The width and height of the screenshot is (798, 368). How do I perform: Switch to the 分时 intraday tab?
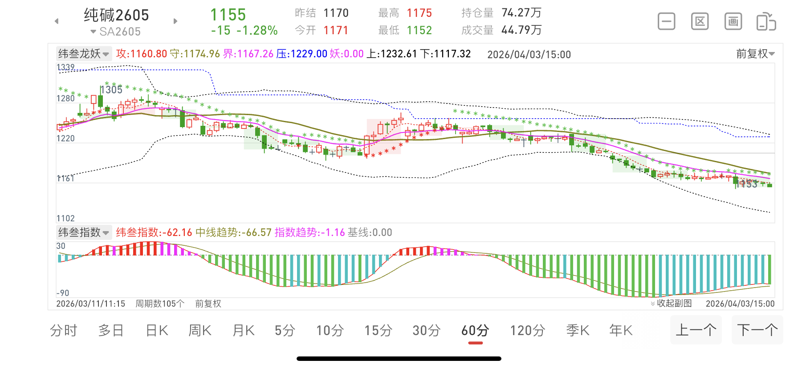[64, 330]
